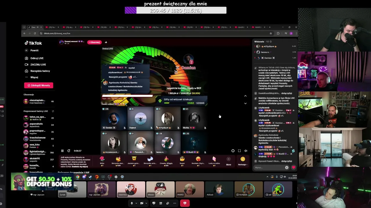Click the Dowiedz się więcej link
Viewport: 371px width, 208px height.
pyautogui.click(x=80, y=167)
